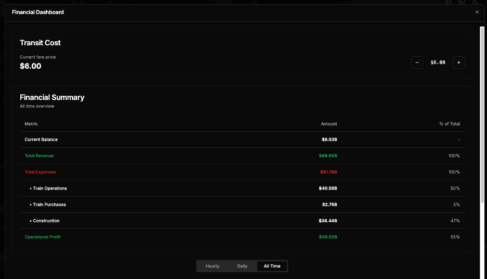The height and width of the screenshot is (279, 487).
Task: Click the $81.79B expenses amount
Action: click(x=329, y=172)
